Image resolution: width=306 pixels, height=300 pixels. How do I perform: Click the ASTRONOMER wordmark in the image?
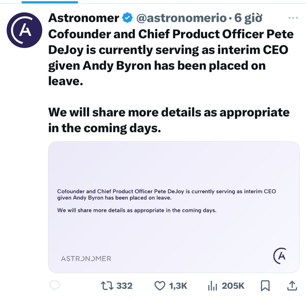(x=86, y=258)
